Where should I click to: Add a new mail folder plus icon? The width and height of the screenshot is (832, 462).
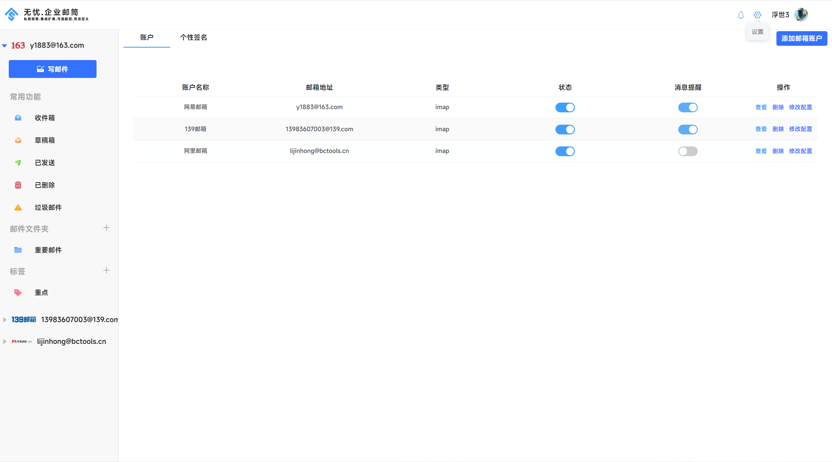click(106, 228)
